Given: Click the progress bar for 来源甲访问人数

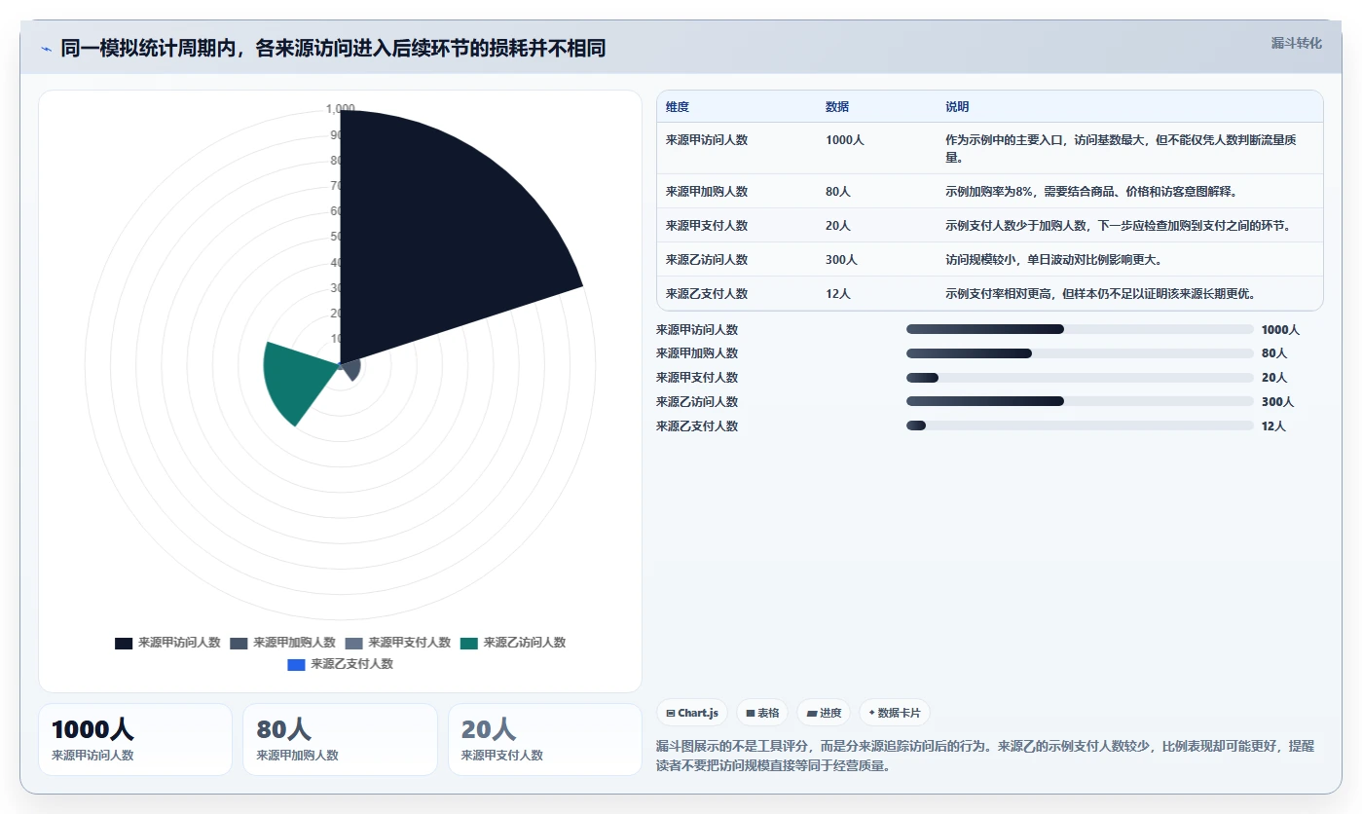Looking at the screenshot, I should 1080,329.
